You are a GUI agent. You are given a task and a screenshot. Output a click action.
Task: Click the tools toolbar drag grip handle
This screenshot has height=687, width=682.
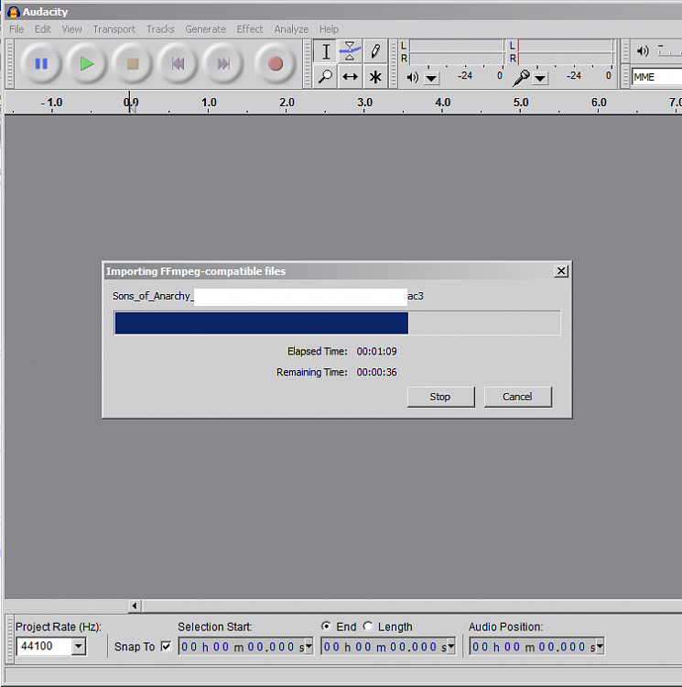click(x=308, y=64)
